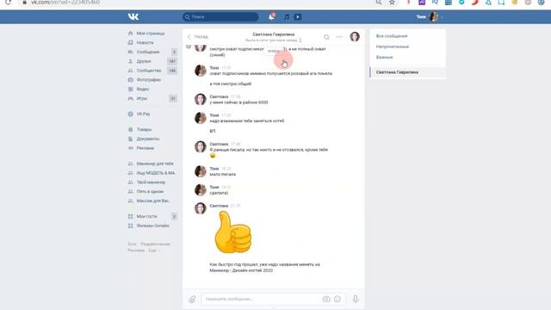Viewport: 551px width, 310px height.
Task: Open Игры in the left menu
Action: (x=142, y=98)
